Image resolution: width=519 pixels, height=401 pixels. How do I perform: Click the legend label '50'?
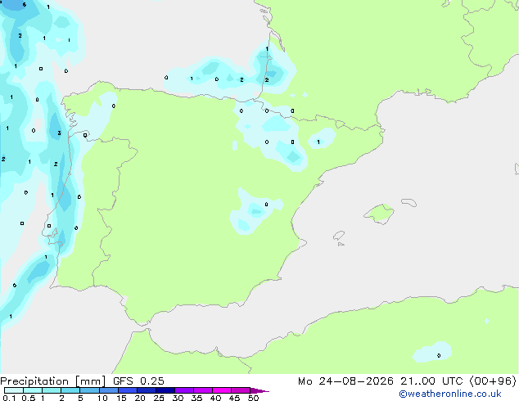tap(253, 398)
